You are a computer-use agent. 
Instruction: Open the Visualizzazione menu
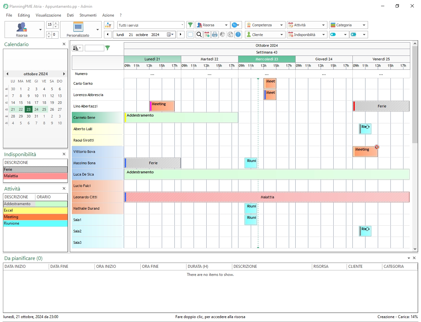48,15
